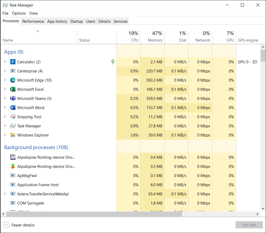
Task: Click the Microsoft Teams icon
Action: (x=13, y=99)
